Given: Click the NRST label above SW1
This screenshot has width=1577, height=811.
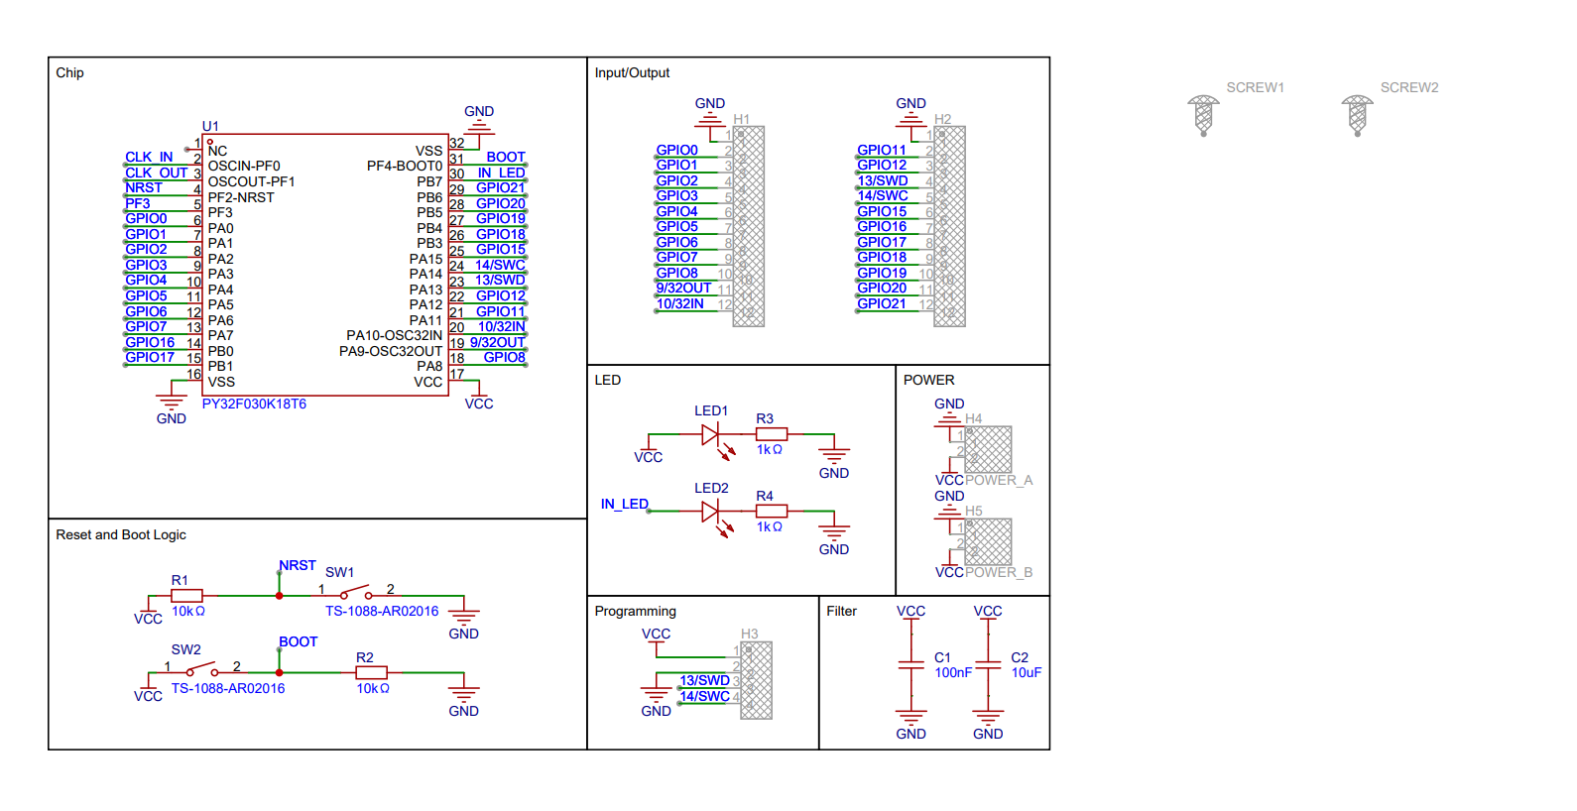Looking at the screenshot, I should coord(298,565).
